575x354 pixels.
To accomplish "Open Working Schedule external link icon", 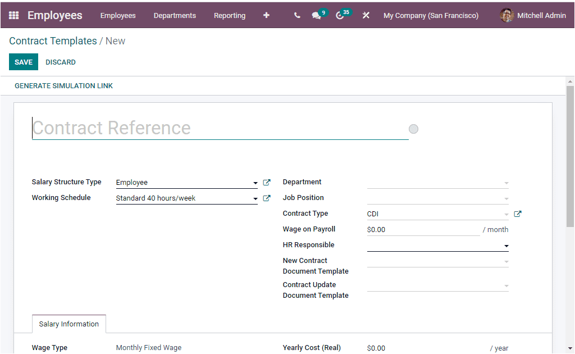I will [266, 198].
